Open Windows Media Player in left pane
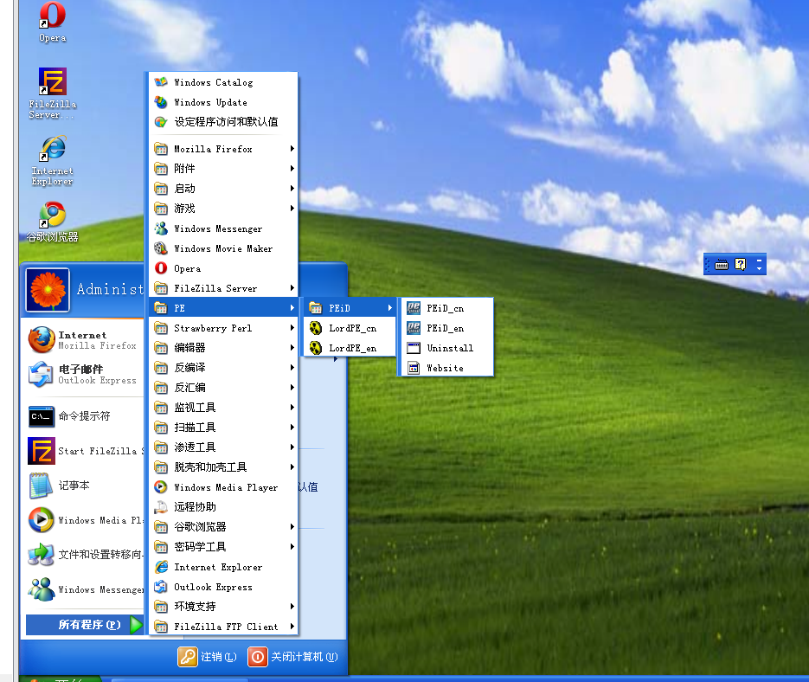The image size is (809, 682). [86, 520]
